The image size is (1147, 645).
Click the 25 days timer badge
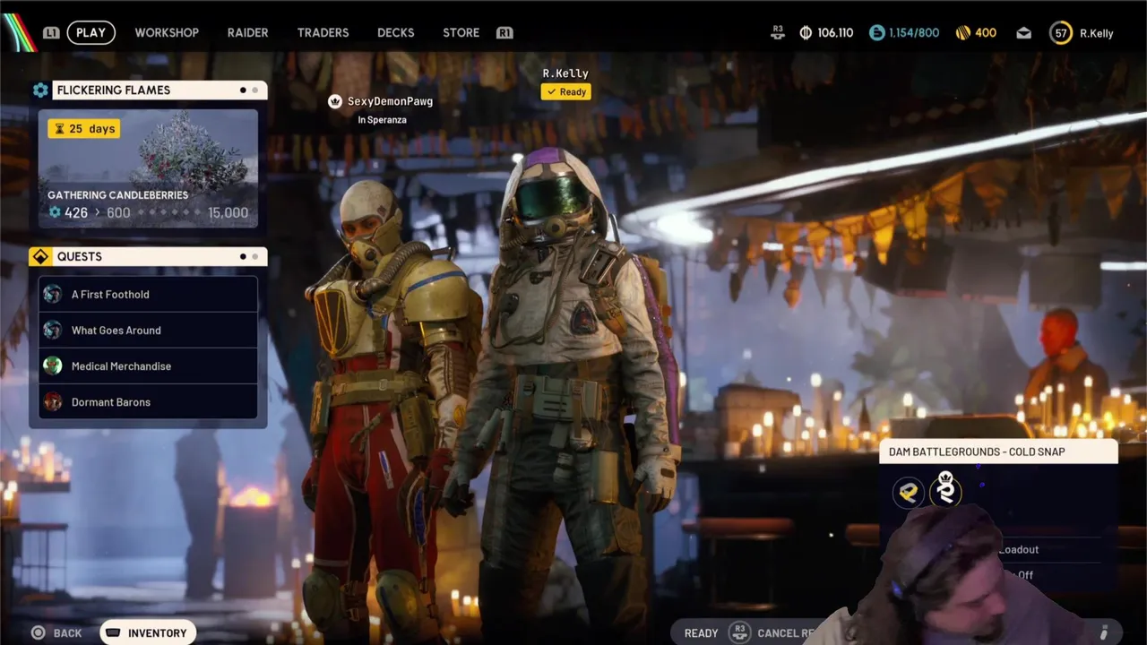click(84, 128)
